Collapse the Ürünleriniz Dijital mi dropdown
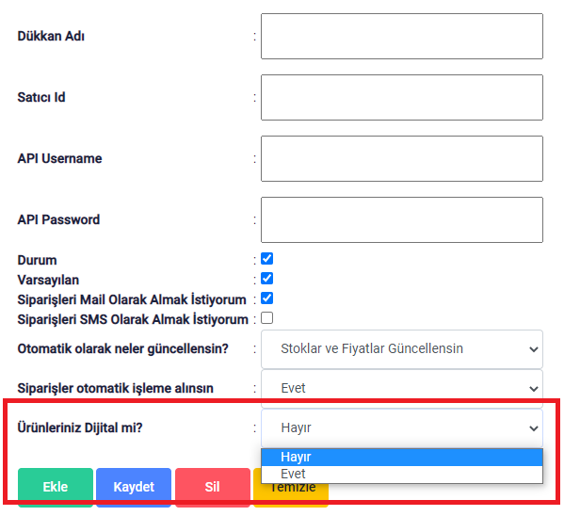Screen dimensions: 580x532 pyautogui.click(x=402, y=428)
